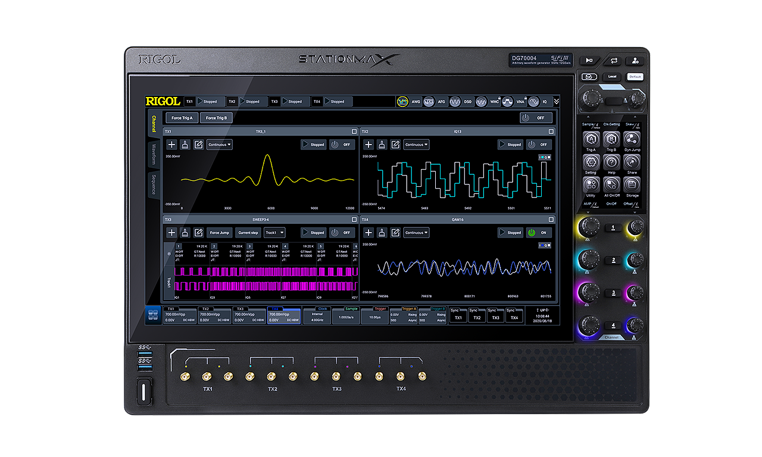Switch to the Channel side tab

[x=153, y=124]
